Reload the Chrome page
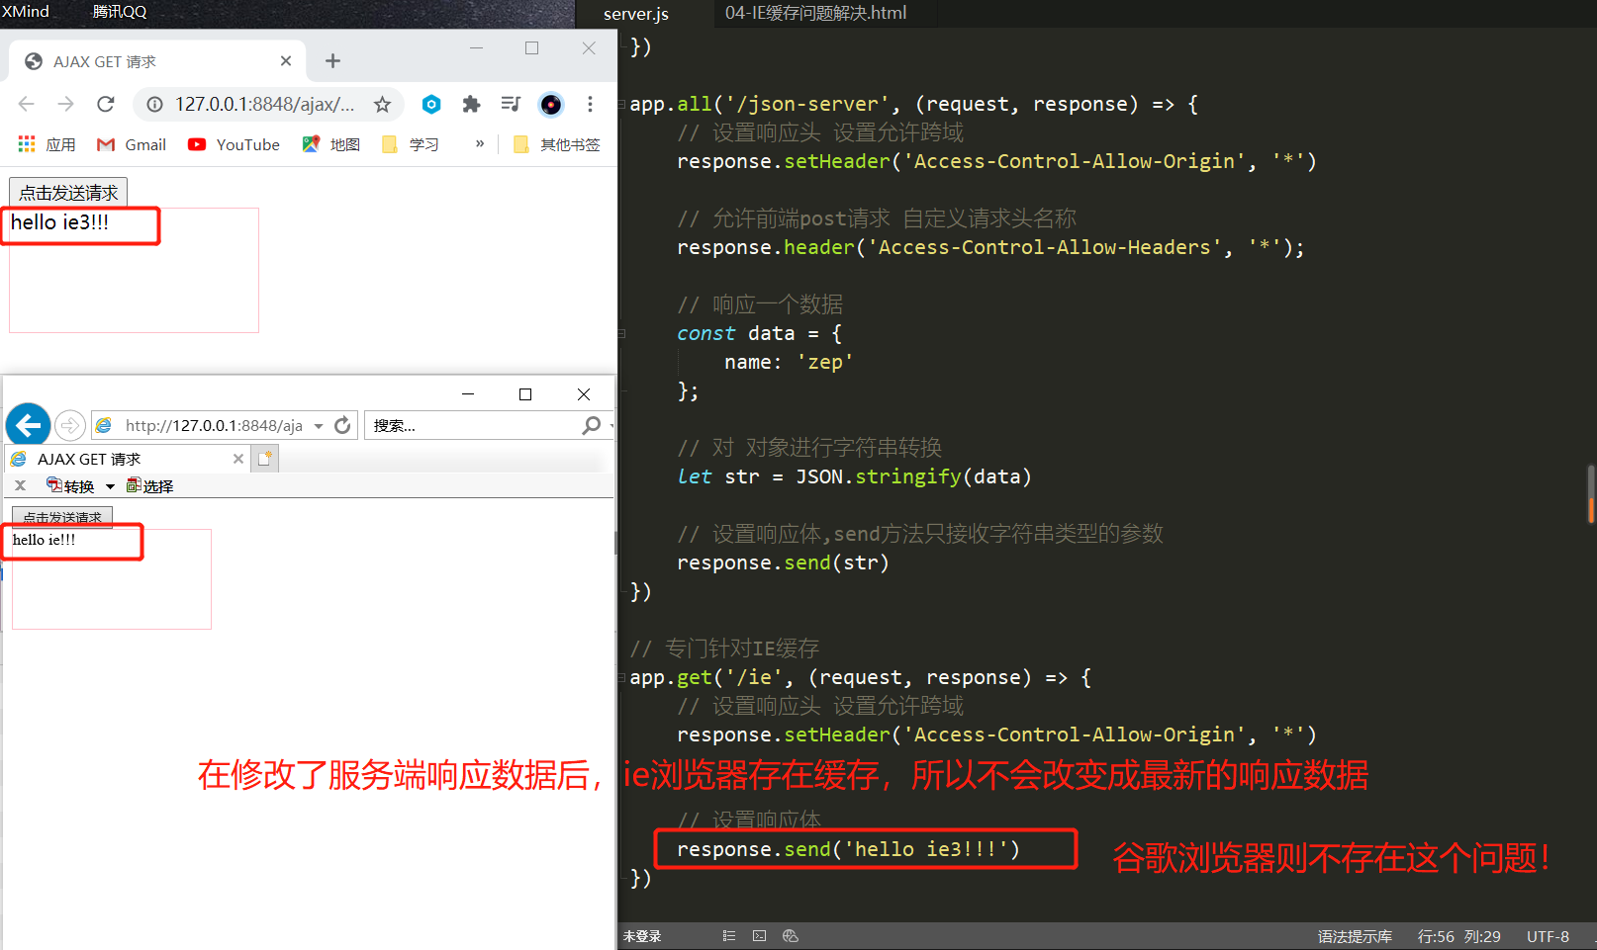The height and width of the screenshot is (950, 1597). (106, 104)
